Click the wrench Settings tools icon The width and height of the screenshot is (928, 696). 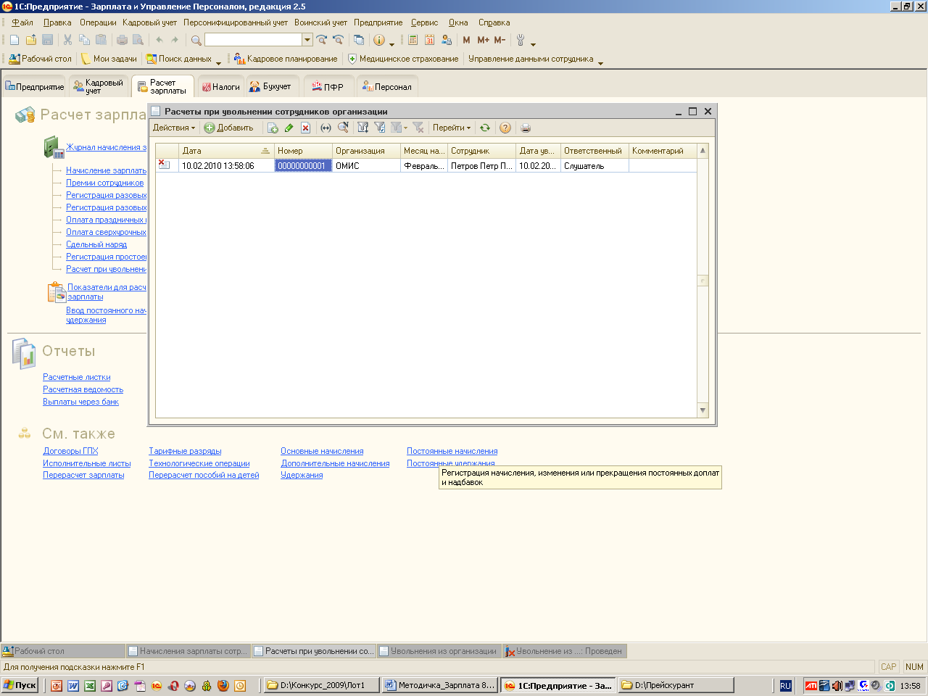coord(521,40)
